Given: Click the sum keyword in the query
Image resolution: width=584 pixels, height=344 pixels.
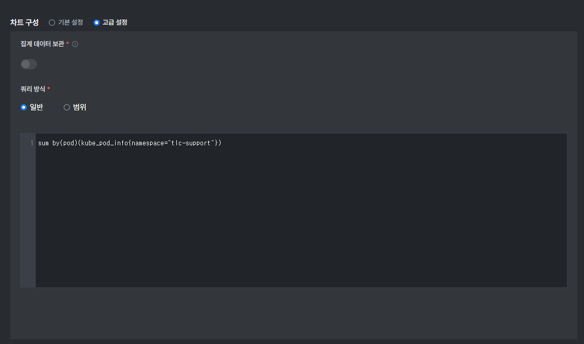Looking at the screenshot, I should click(x=43, y=143).
